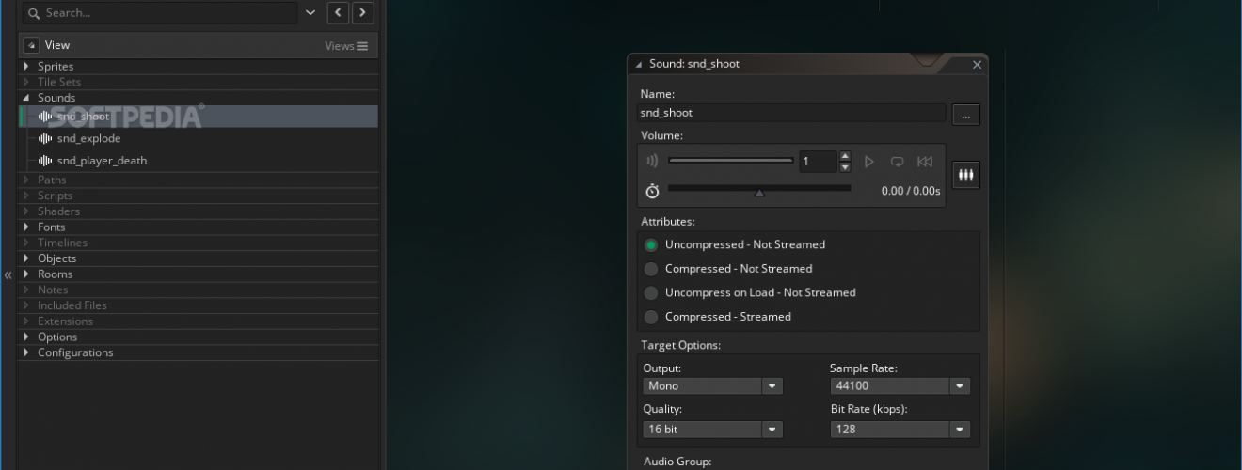The width and height of the screenshot is (1242, 470).
Task: Rewind sound to the beginning
Action: point(925,162)
